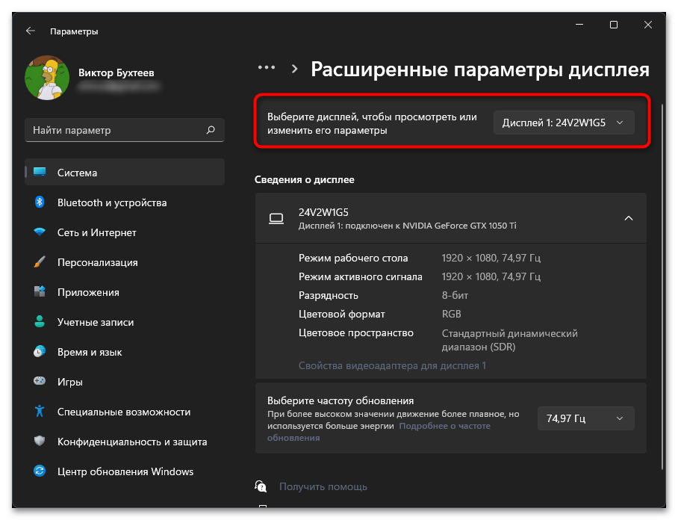The width and height of the screenshot is (678, 520).
Task: Open the 74,97 Гц refresh rate dropdown
Action: point(585,418)
